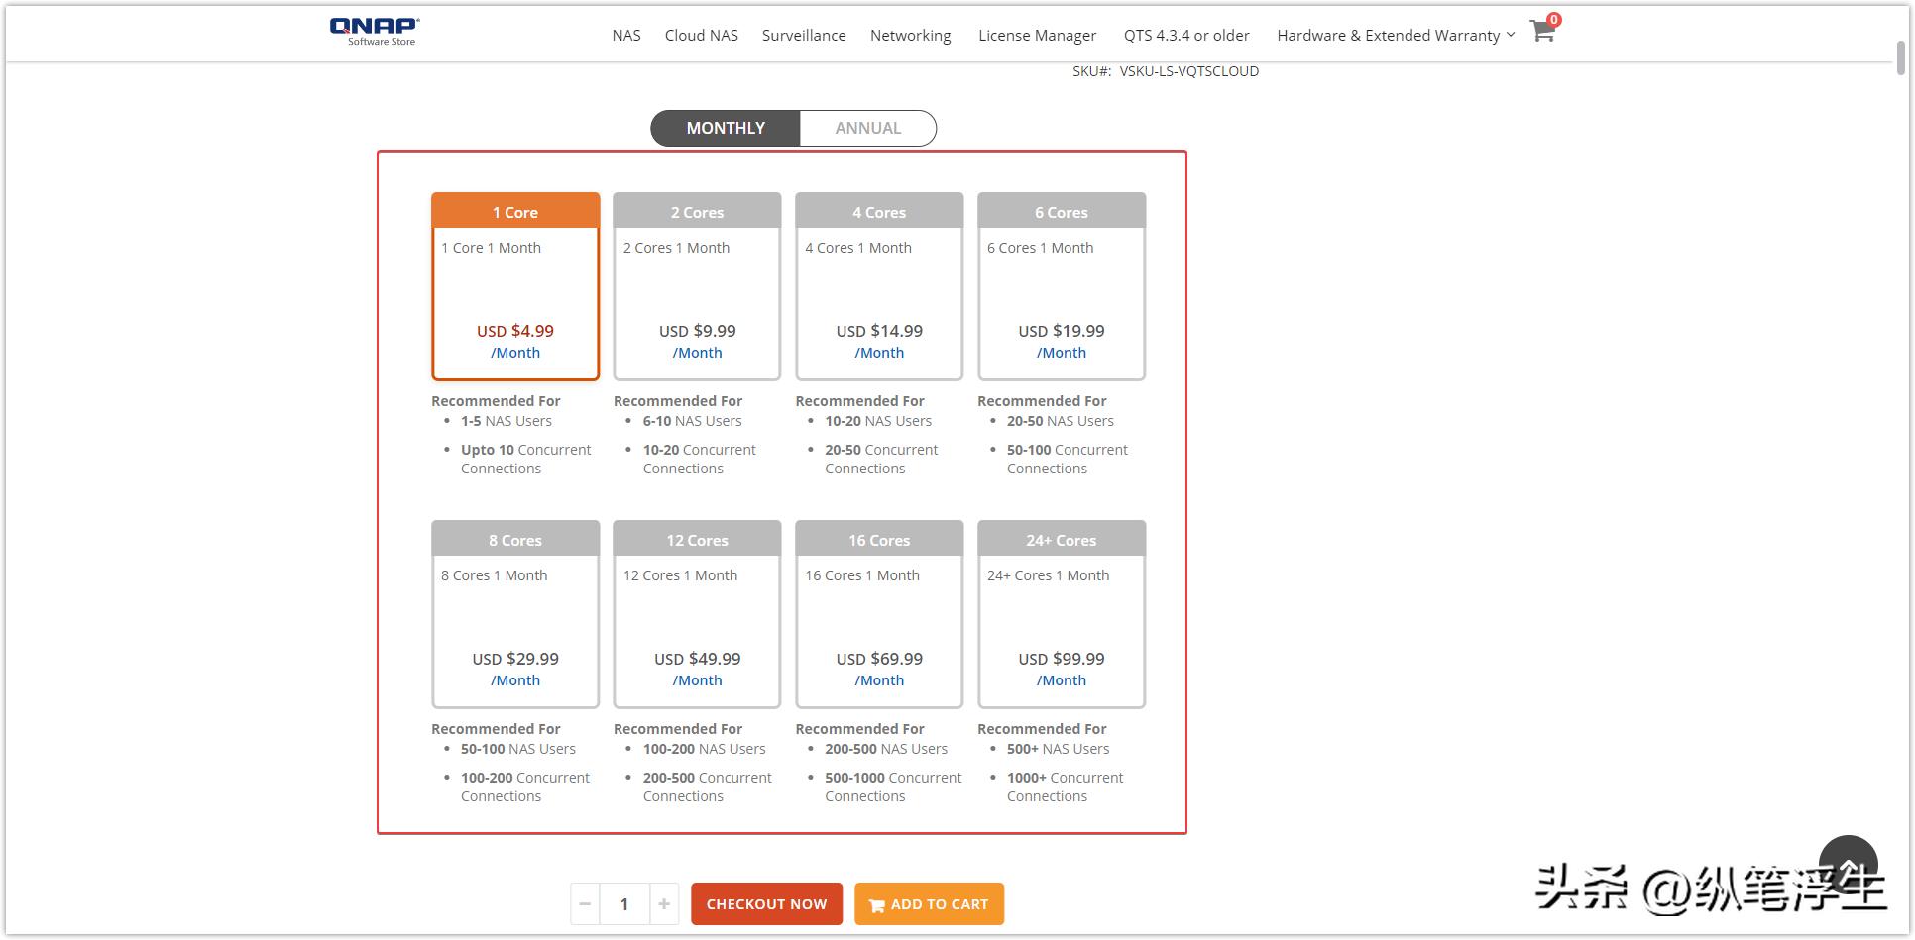Pick the 4 Cores monthly plan
The image size is (1915, 940).
point(879,286)
